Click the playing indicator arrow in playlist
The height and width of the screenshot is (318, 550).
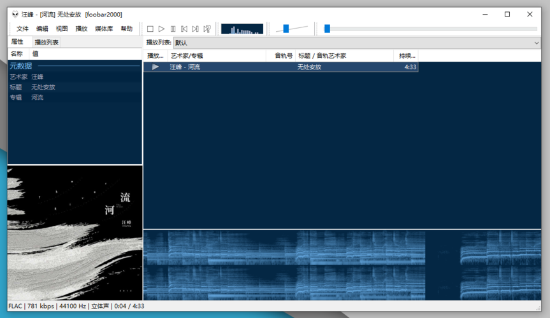pos(156,67)
